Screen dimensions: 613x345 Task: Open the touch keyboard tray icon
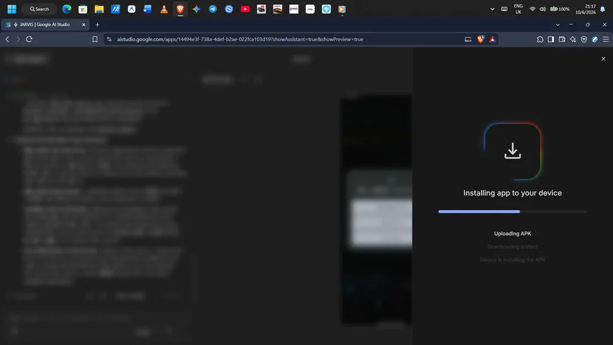(x=504, y=9)
